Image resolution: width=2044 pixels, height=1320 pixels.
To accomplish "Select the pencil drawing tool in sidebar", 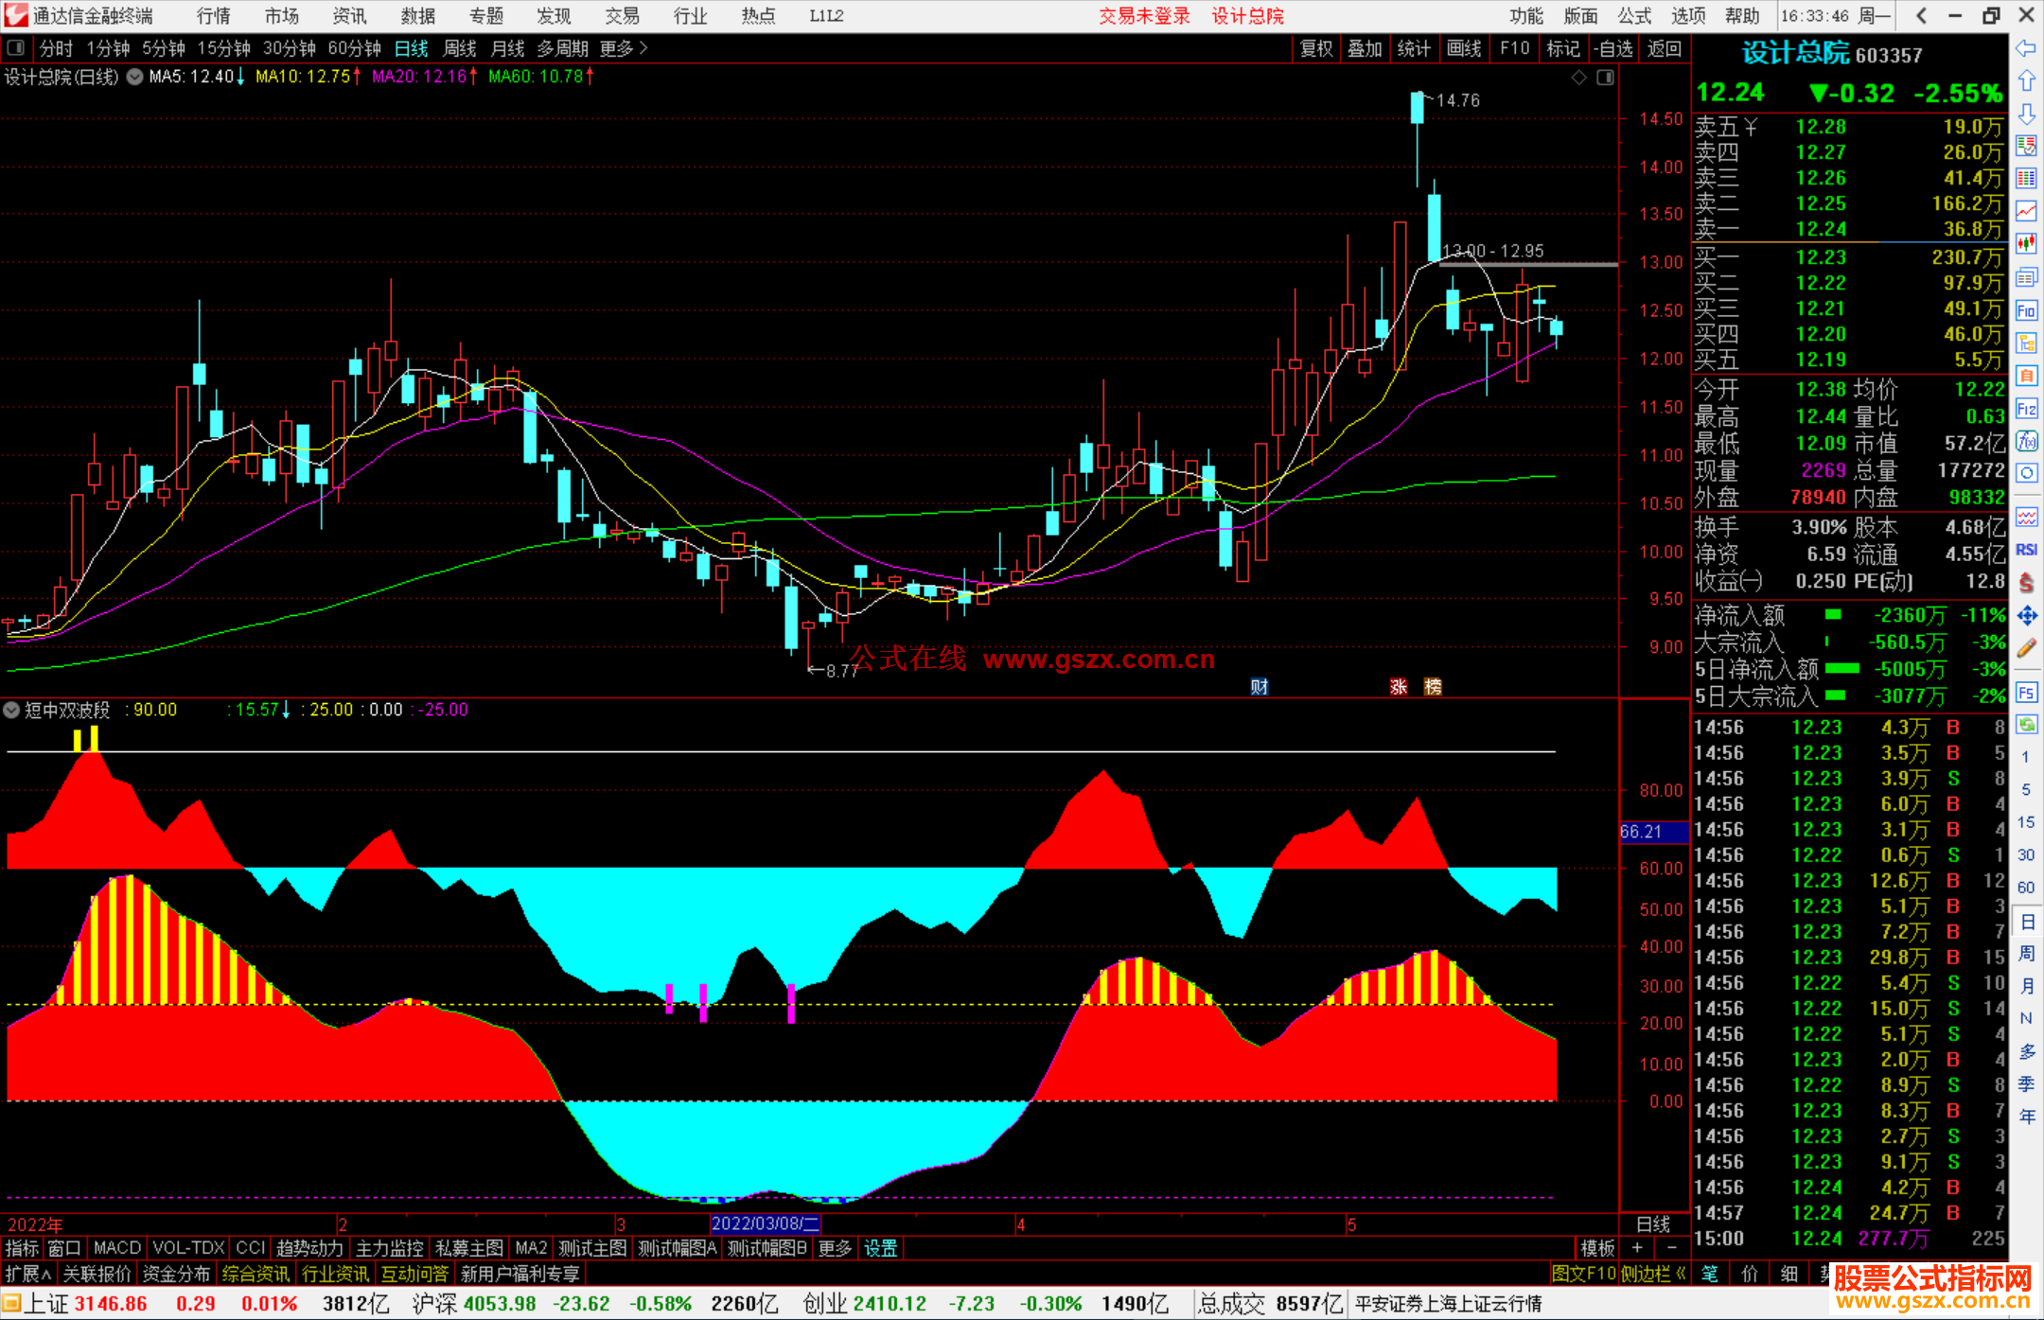I will point(2026,648).
